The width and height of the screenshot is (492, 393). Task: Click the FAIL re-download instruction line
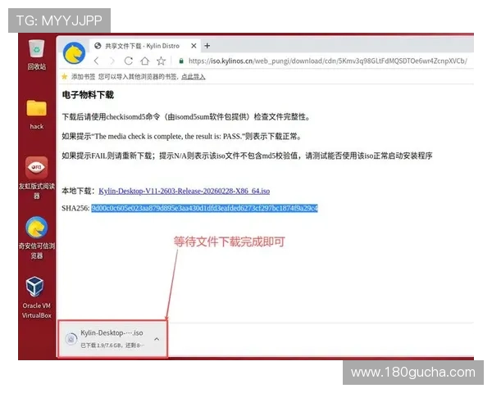(x=247, y=156)
